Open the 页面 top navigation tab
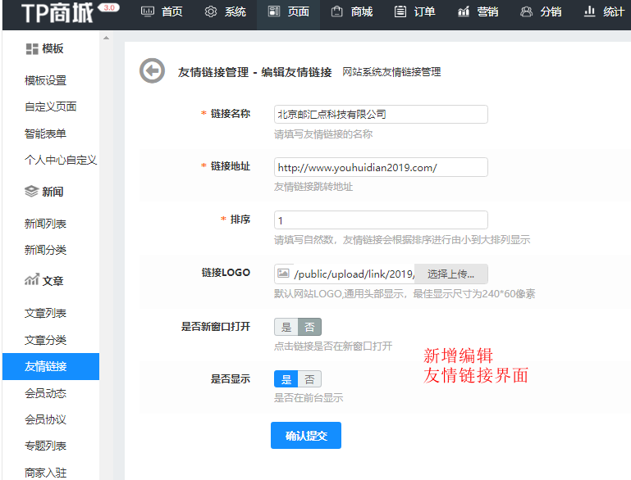The image size is (631, 480). pos(289,11)
